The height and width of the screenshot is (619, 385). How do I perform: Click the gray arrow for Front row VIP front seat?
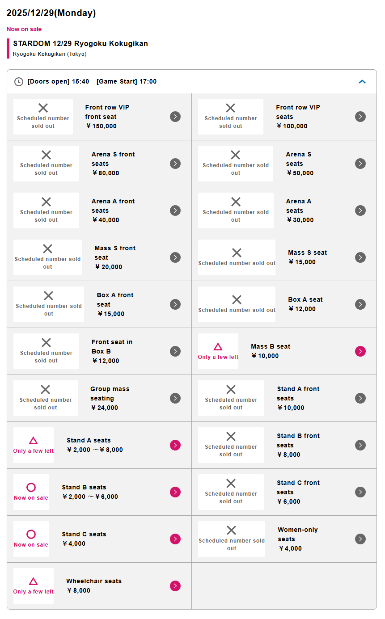click(x=175, y=117)
